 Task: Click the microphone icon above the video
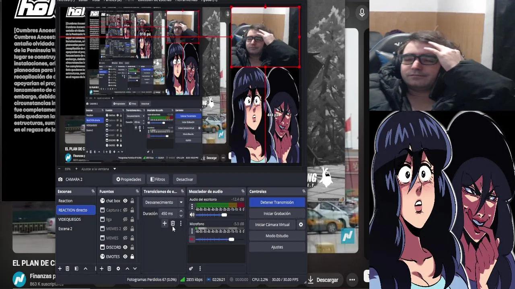click(x=362, y=13)
